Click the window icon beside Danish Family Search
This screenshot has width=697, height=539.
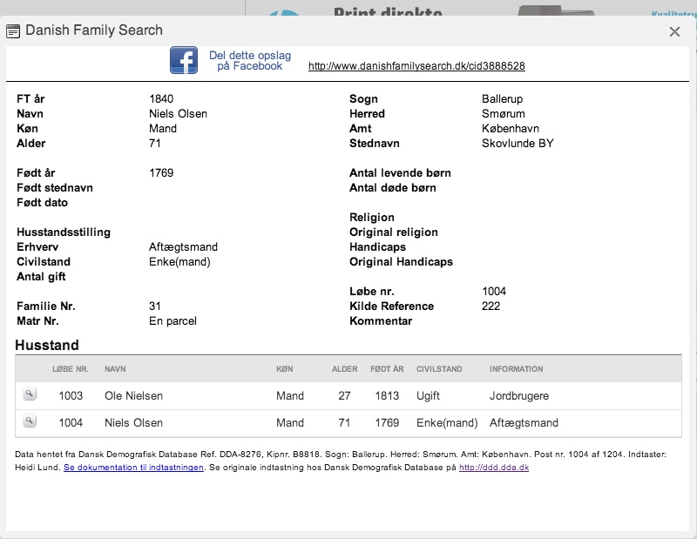[13, 31]
